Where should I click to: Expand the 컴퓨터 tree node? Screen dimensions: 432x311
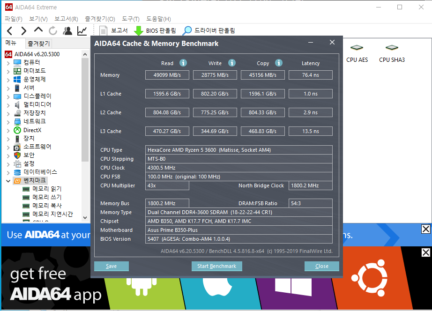point(8,63)
